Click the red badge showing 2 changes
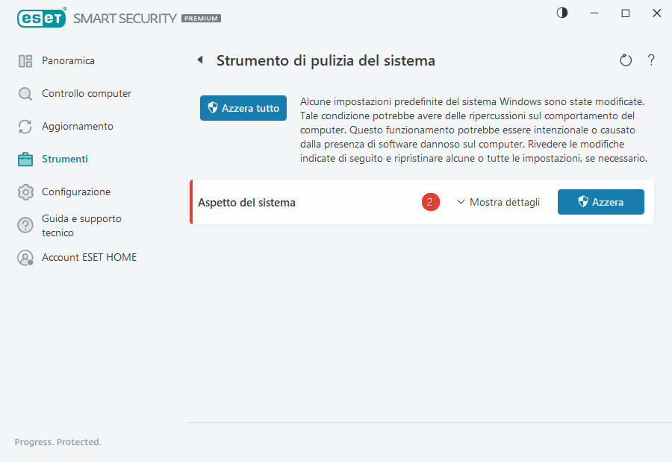Viewport: 672px width, 462px height. tap(431, 201)
